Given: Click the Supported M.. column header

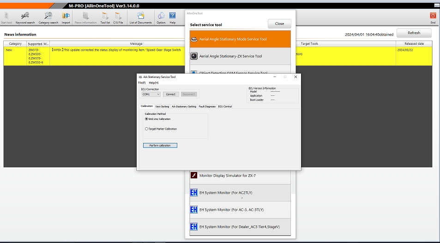Looking at the screenshot, I should tap(38, 44).
